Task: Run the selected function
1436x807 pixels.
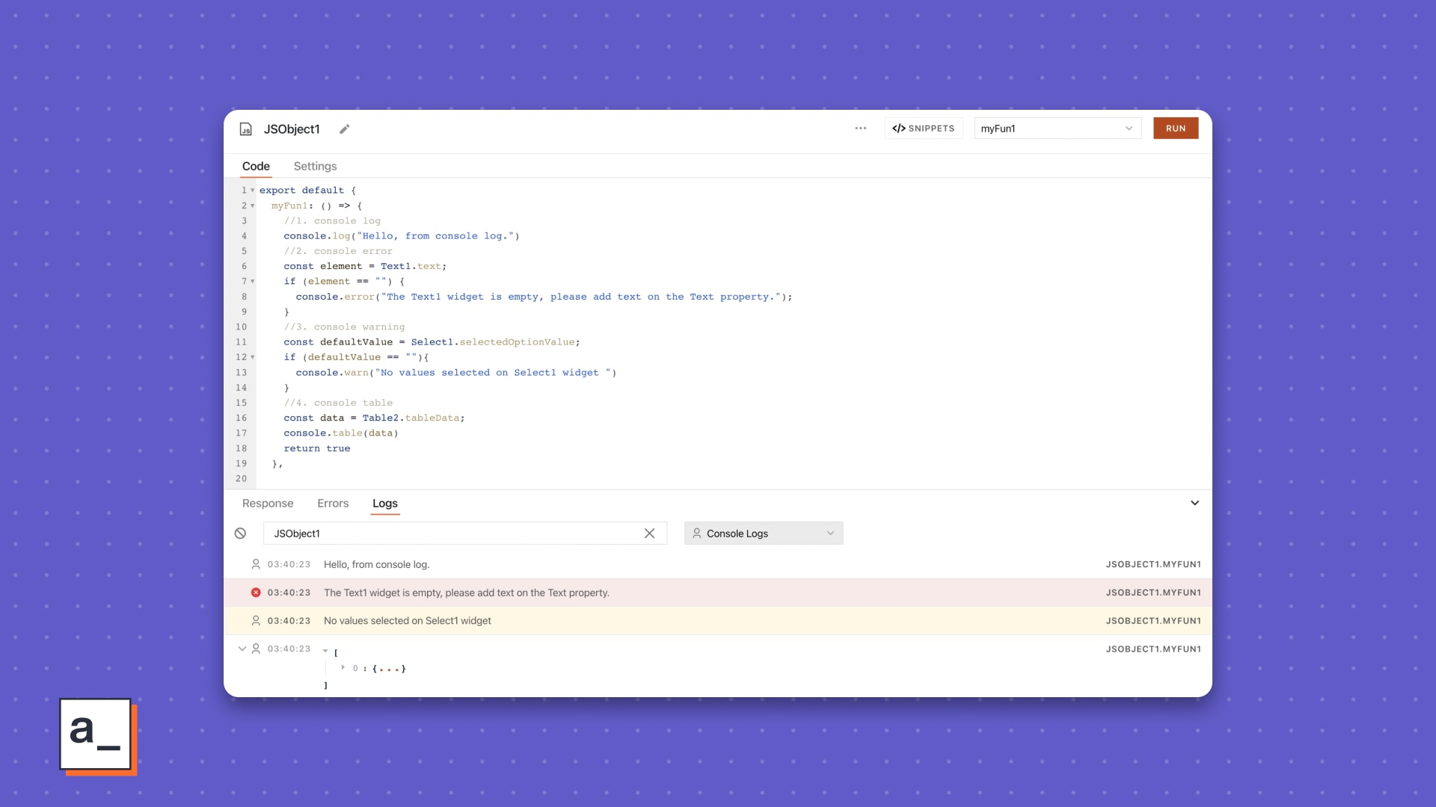Action: [1176, 129]
